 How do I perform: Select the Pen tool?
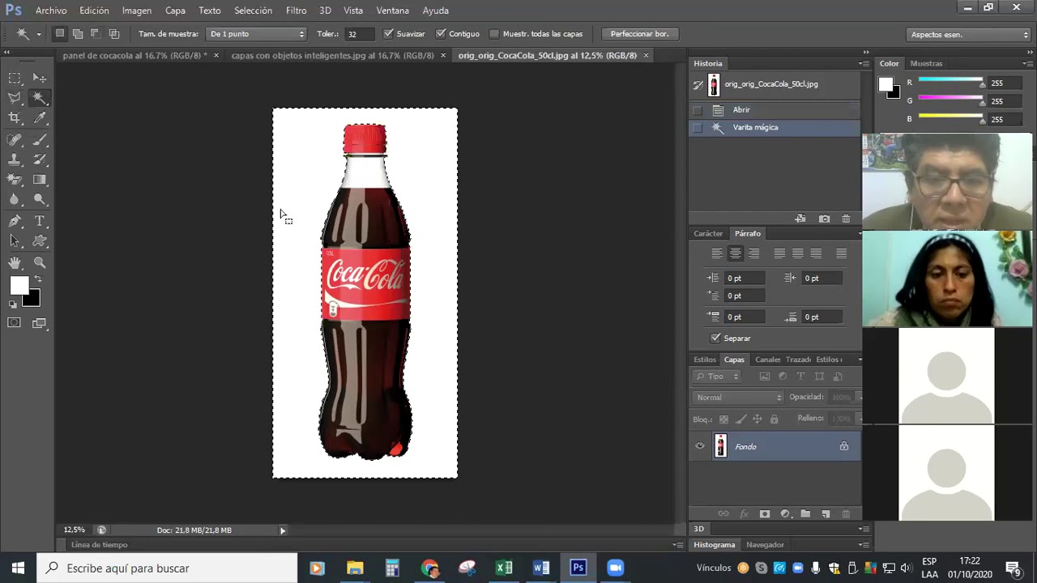pos(15,221)
